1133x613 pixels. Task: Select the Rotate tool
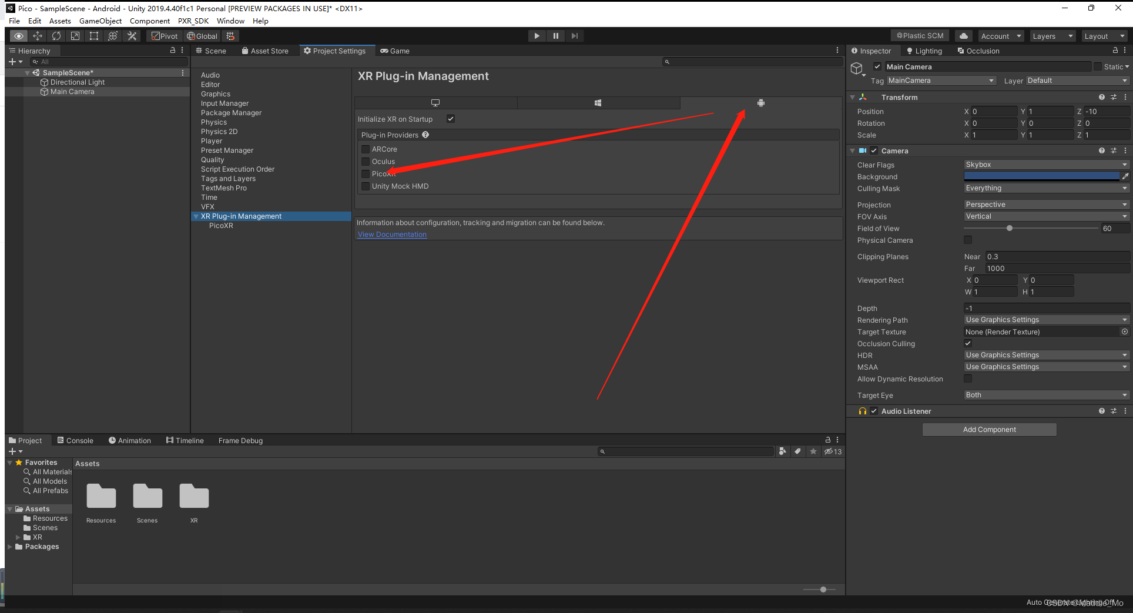tap(56, 36)
